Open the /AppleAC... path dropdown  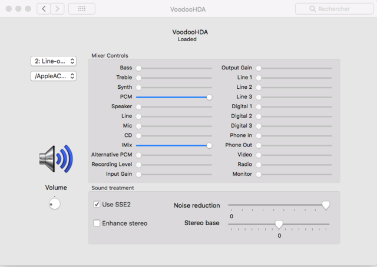[54, 76]
